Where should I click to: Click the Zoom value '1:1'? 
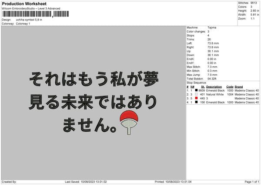point(252,18)
